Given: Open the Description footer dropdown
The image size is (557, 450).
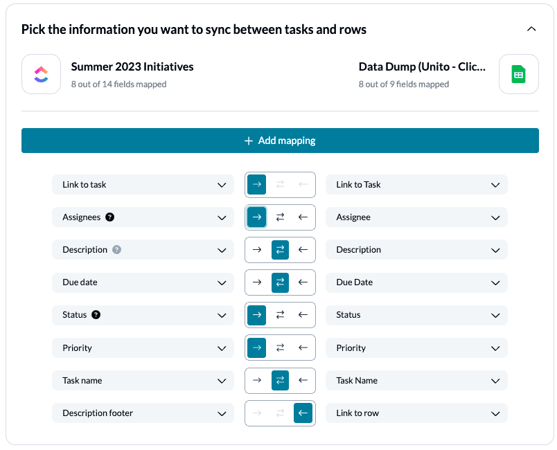Looking at the screenshot, I should 143,413.
